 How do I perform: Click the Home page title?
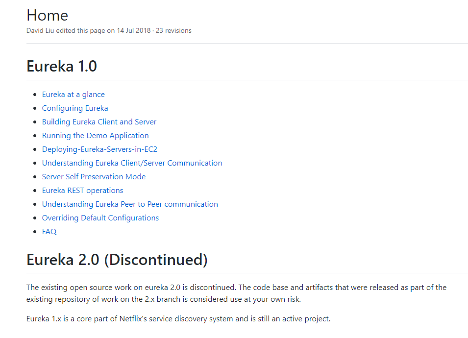(x=47, y=15)
